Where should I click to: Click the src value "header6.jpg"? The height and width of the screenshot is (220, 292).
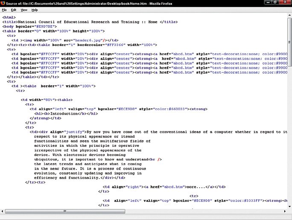(x=88, y=40)
